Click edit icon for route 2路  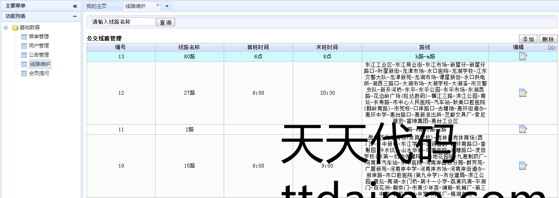tap(523, 129)
